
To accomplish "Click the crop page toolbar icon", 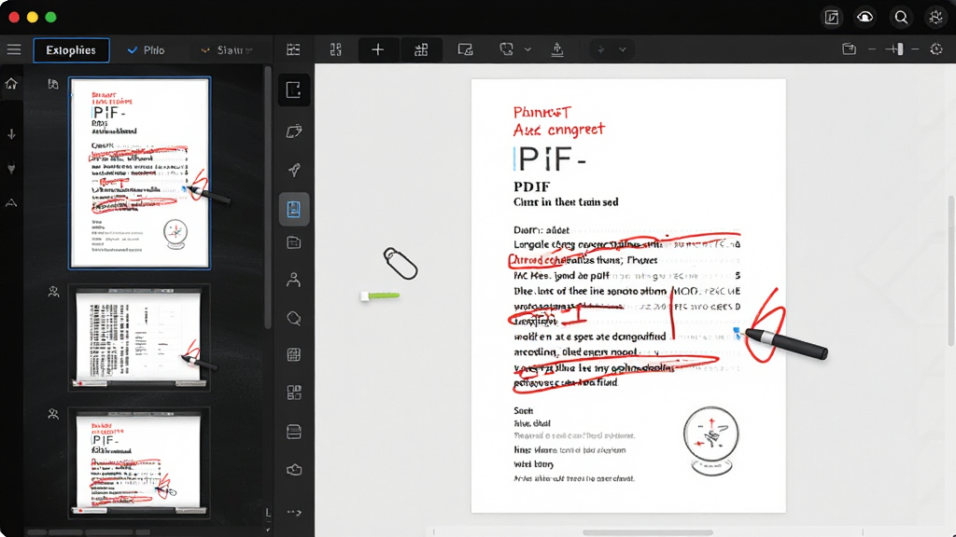I will 465,49.
